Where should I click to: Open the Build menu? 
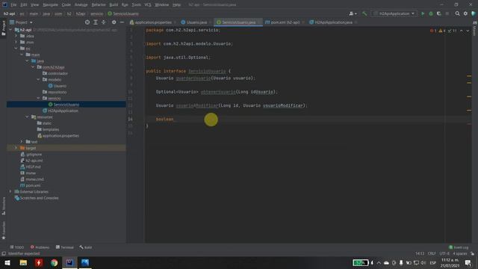coord(114,5)
